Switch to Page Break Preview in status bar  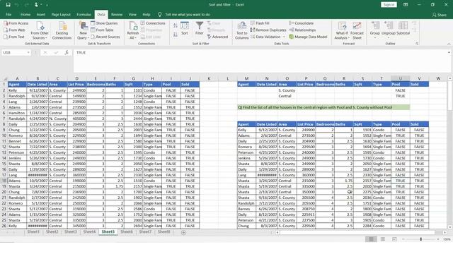[x=394, y=239]
